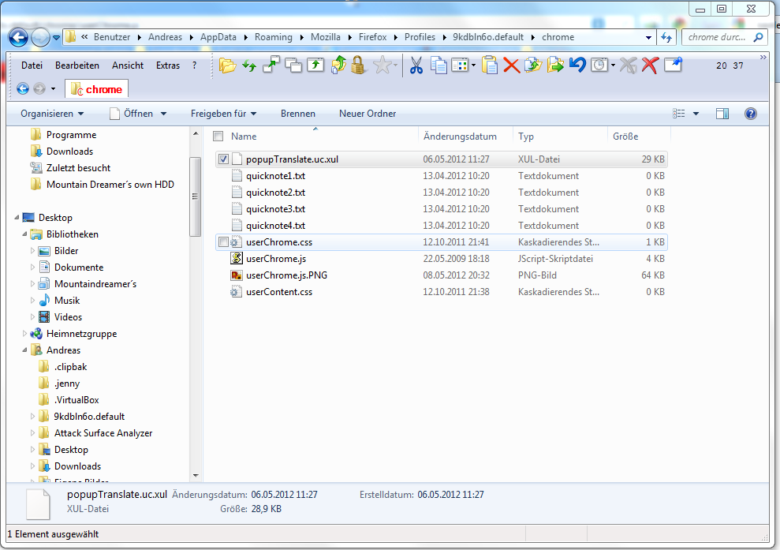This screenshot has width=780, height=550.
Task: Select the chrome folder tab
Action: pyautogui.click(x=97, y=89)
